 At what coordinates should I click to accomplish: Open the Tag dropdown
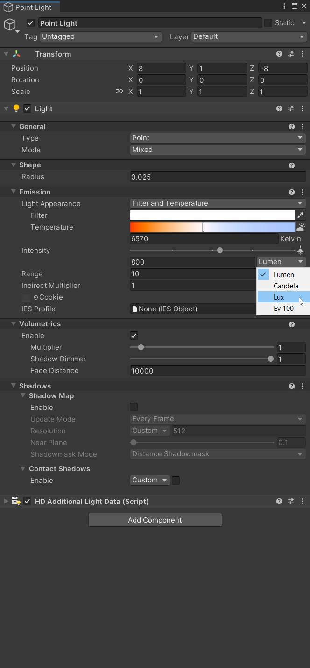[x=100, y=36]
